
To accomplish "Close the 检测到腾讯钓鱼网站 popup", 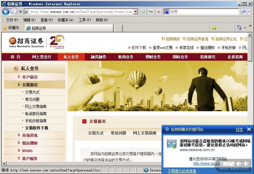I will [249, 129].
